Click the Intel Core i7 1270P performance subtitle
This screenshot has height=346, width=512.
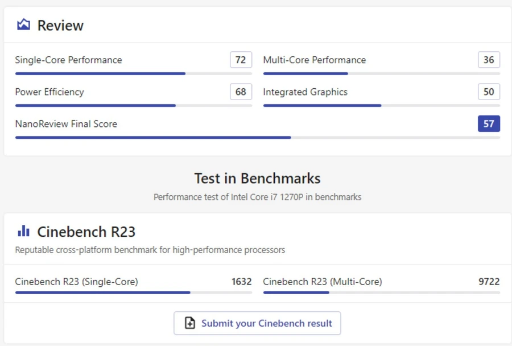point(257,197)
